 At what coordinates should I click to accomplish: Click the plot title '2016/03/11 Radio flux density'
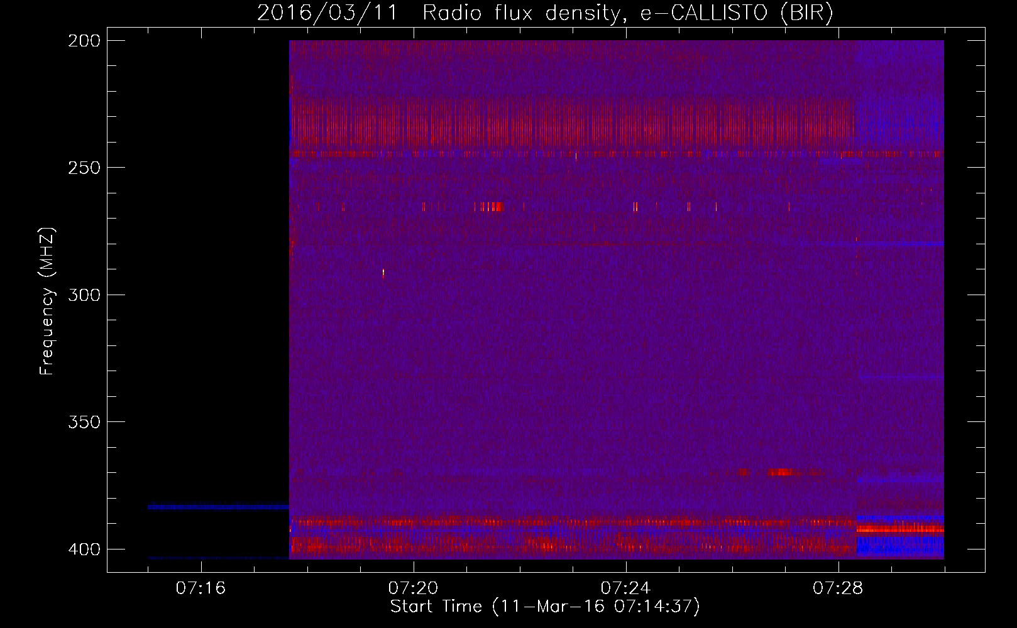437,13
